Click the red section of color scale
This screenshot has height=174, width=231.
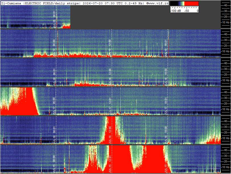click(191, 3)
